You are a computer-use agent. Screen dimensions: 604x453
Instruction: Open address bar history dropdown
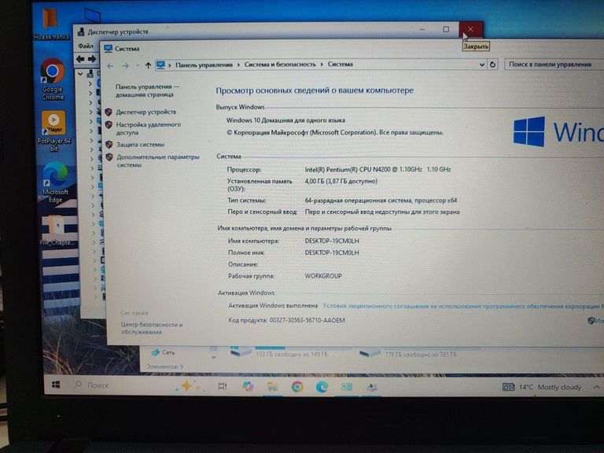481,64
